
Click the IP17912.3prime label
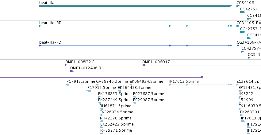(x=80, y=82)
